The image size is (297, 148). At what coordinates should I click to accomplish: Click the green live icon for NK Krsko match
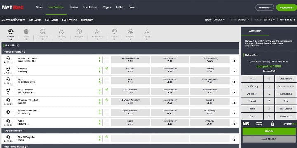click(107, 68)
